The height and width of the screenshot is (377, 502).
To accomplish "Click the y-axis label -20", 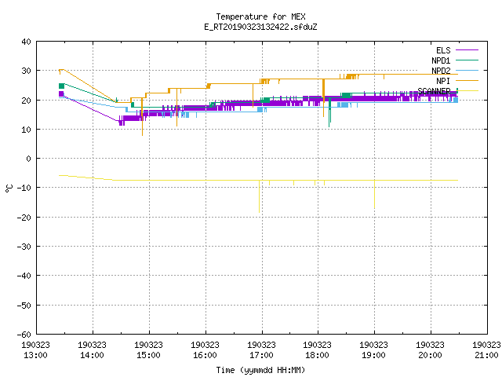I will pyautogui.click(x=24, y=218).
